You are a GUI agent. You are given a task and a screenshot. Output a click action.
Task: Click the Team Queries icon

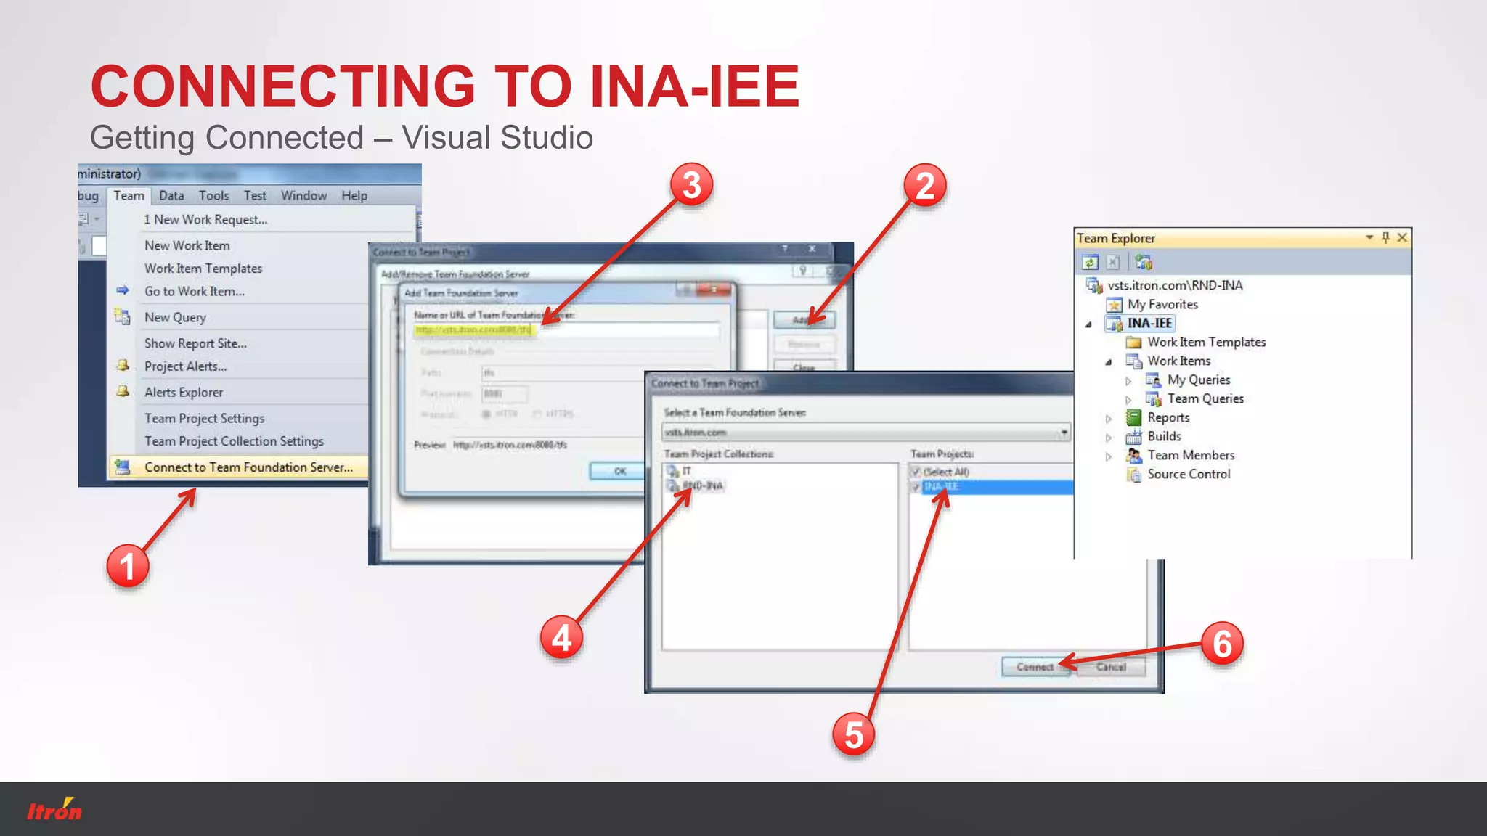point(1153,398)
